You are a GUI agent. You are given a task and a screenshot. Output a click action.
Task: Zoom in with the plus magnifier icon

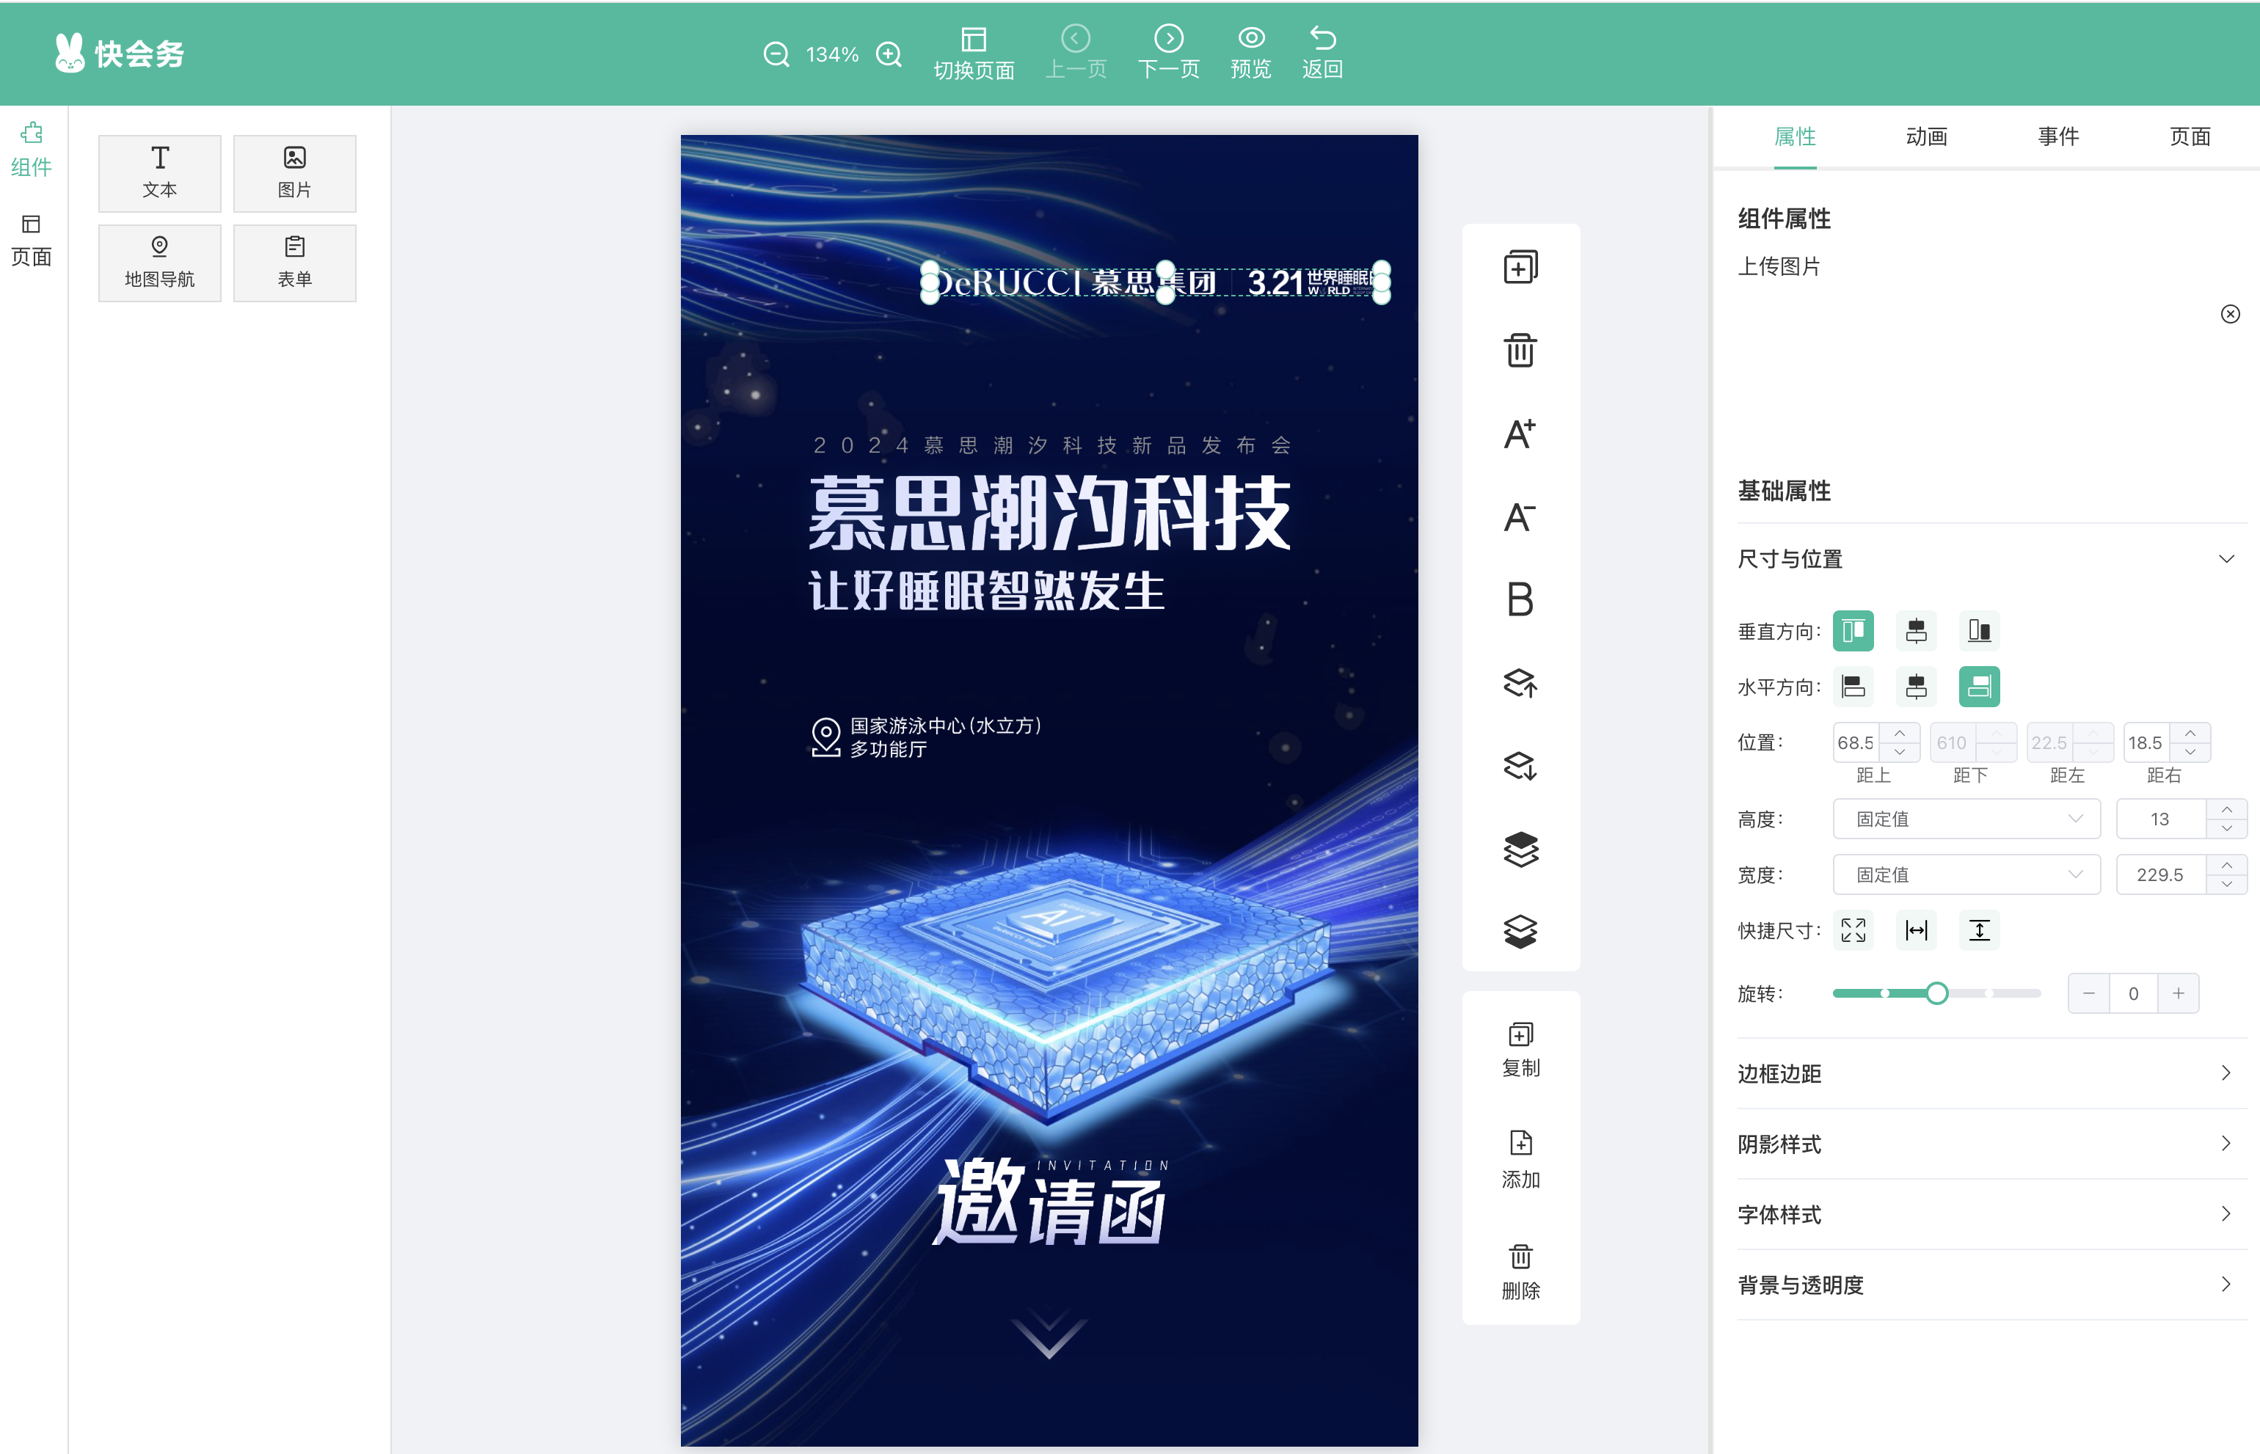pyautogui.click(x=889, y=55)
